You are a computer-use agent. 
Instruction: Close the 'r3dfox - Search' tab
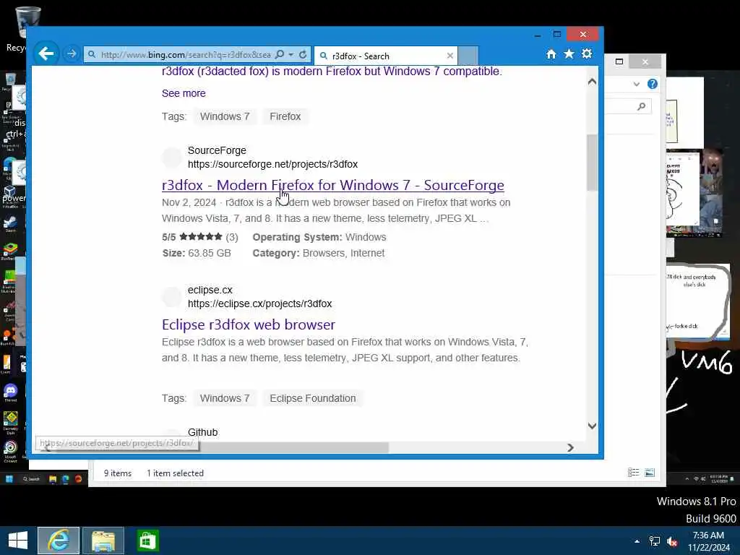450,56
